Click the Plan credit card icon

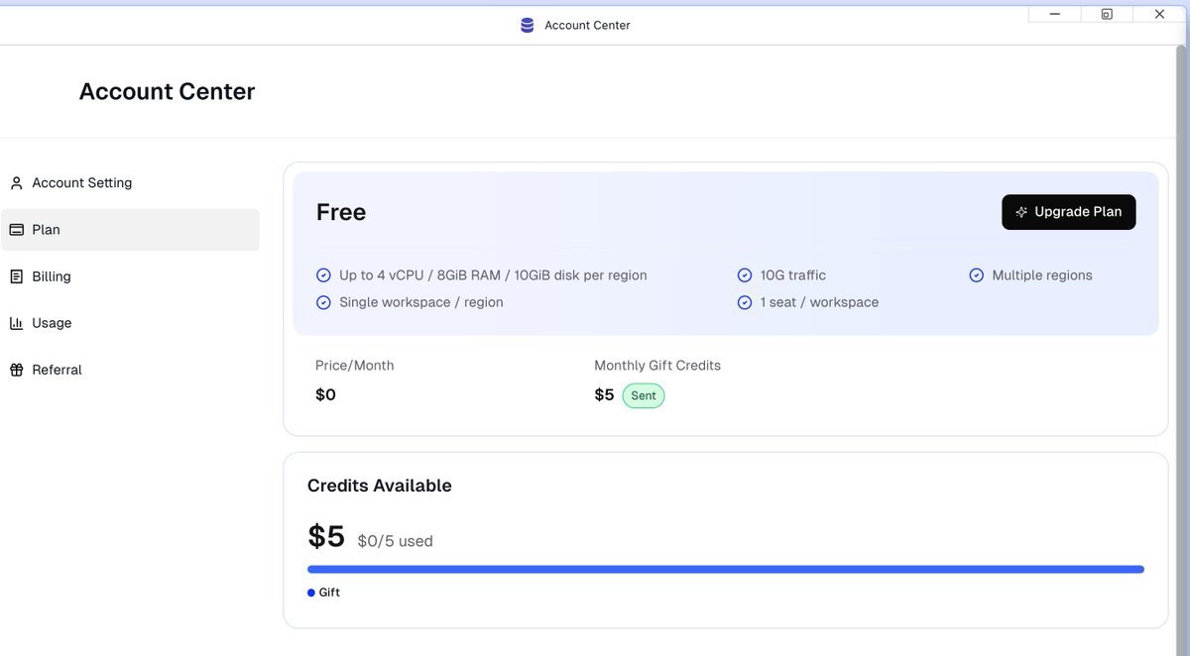click(x=16, y=230)
